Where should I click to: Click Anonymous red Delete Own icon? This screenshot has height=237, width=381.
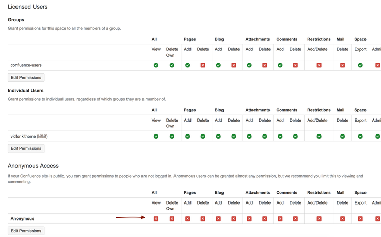tap(172, 218)
